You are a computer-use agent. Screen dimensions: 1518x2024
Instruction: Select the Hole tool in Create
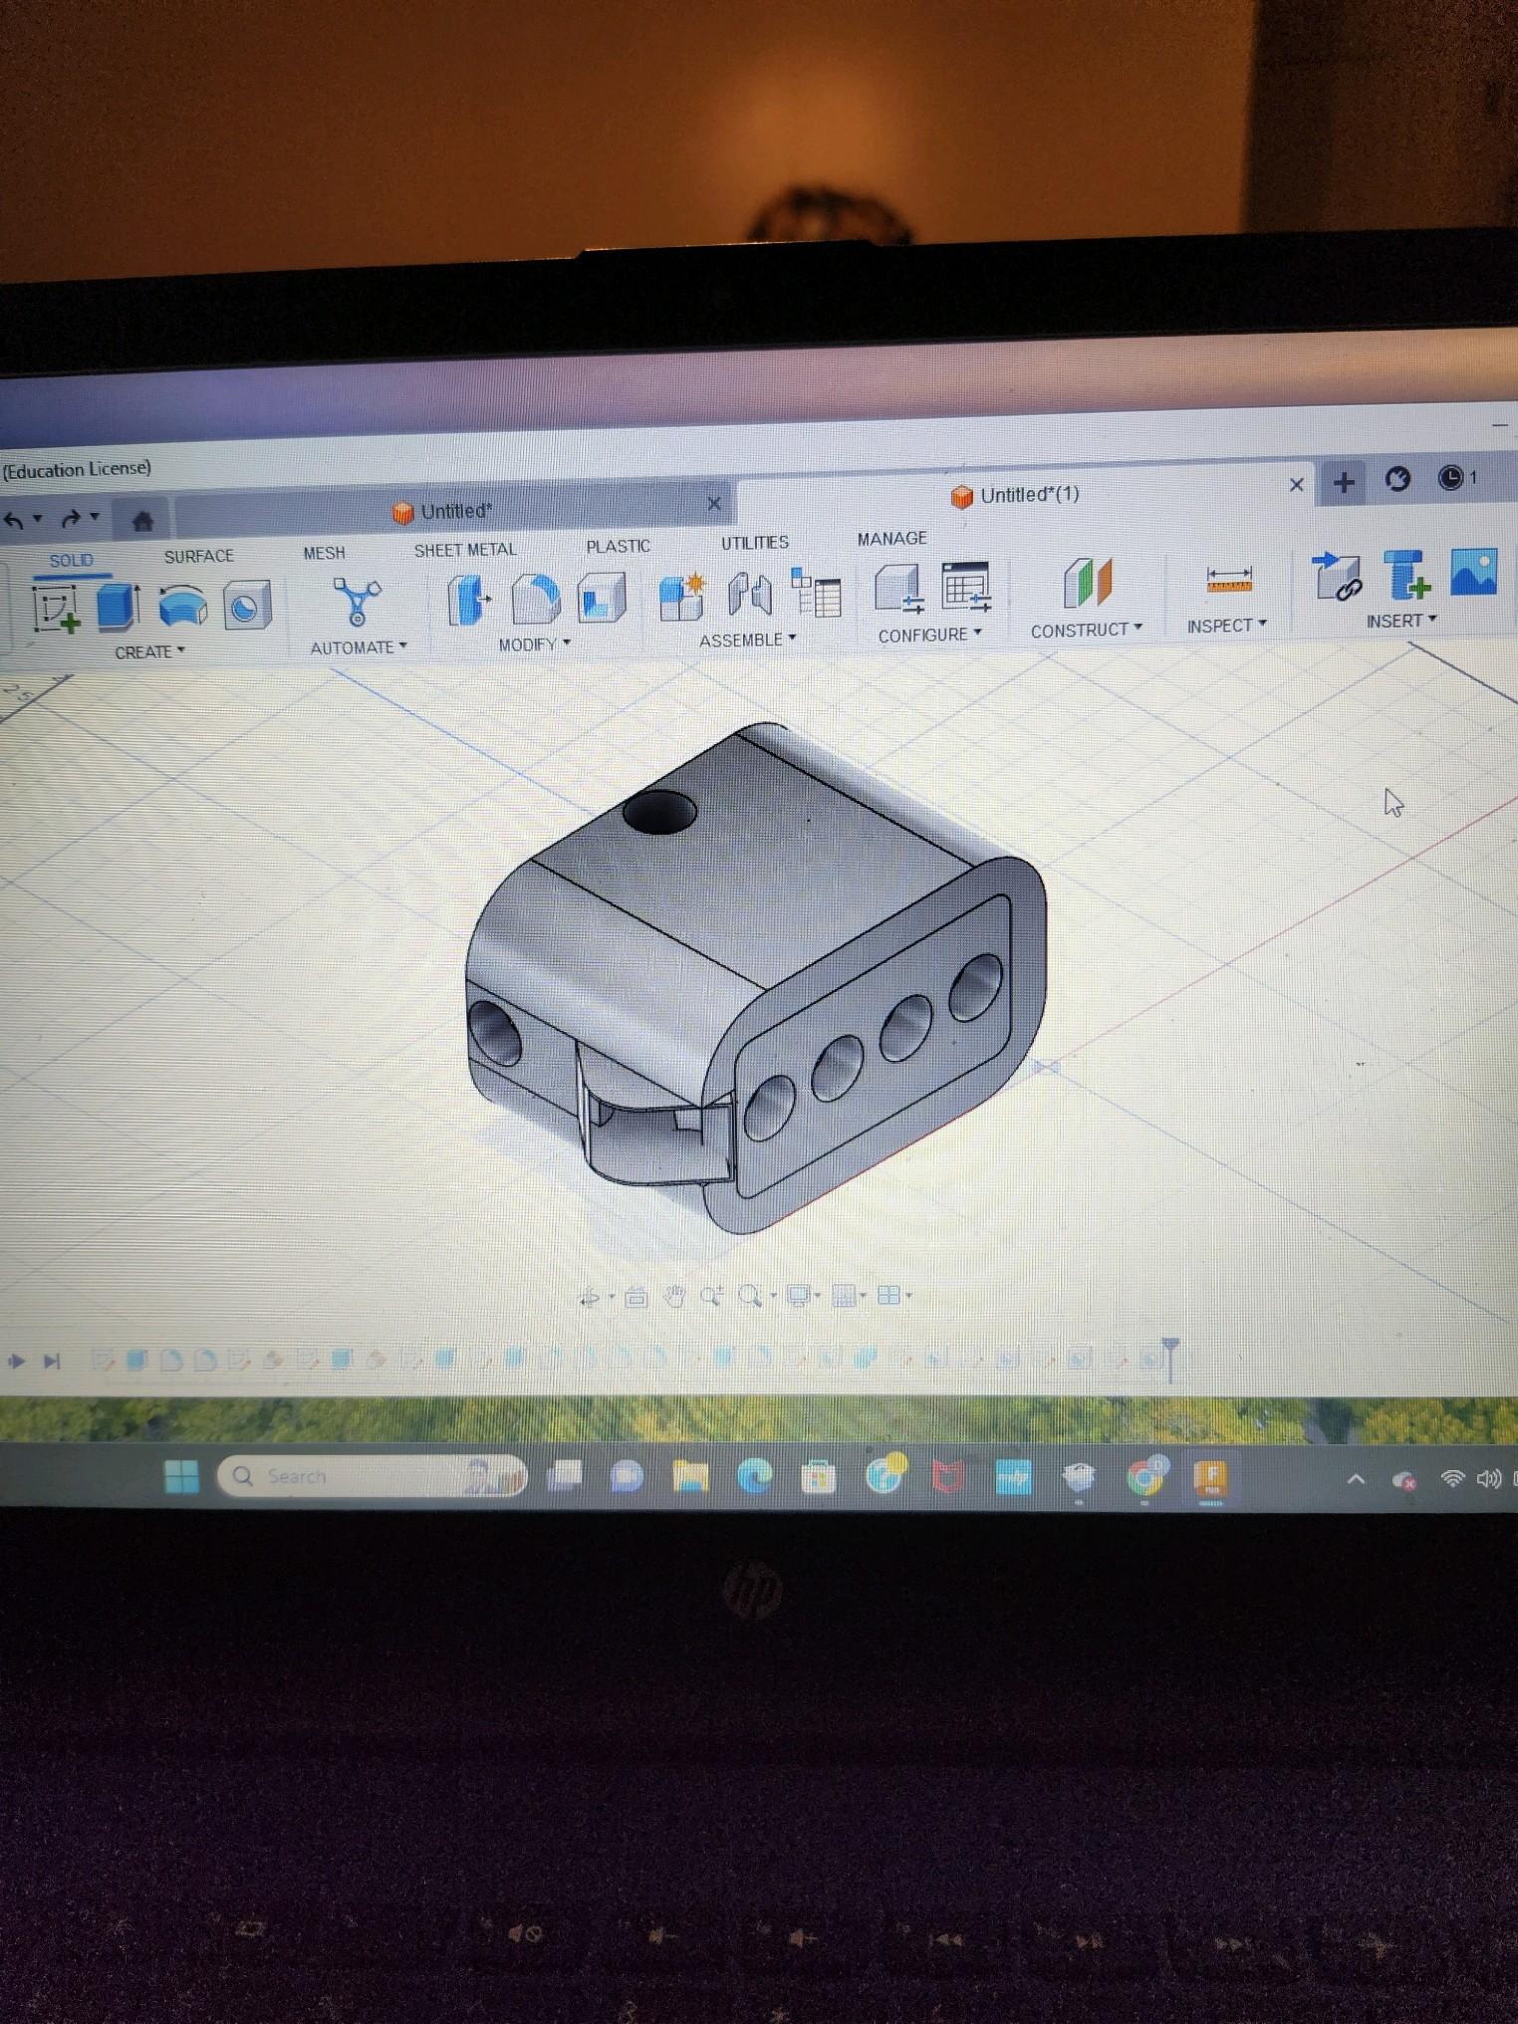coord(246,604)
